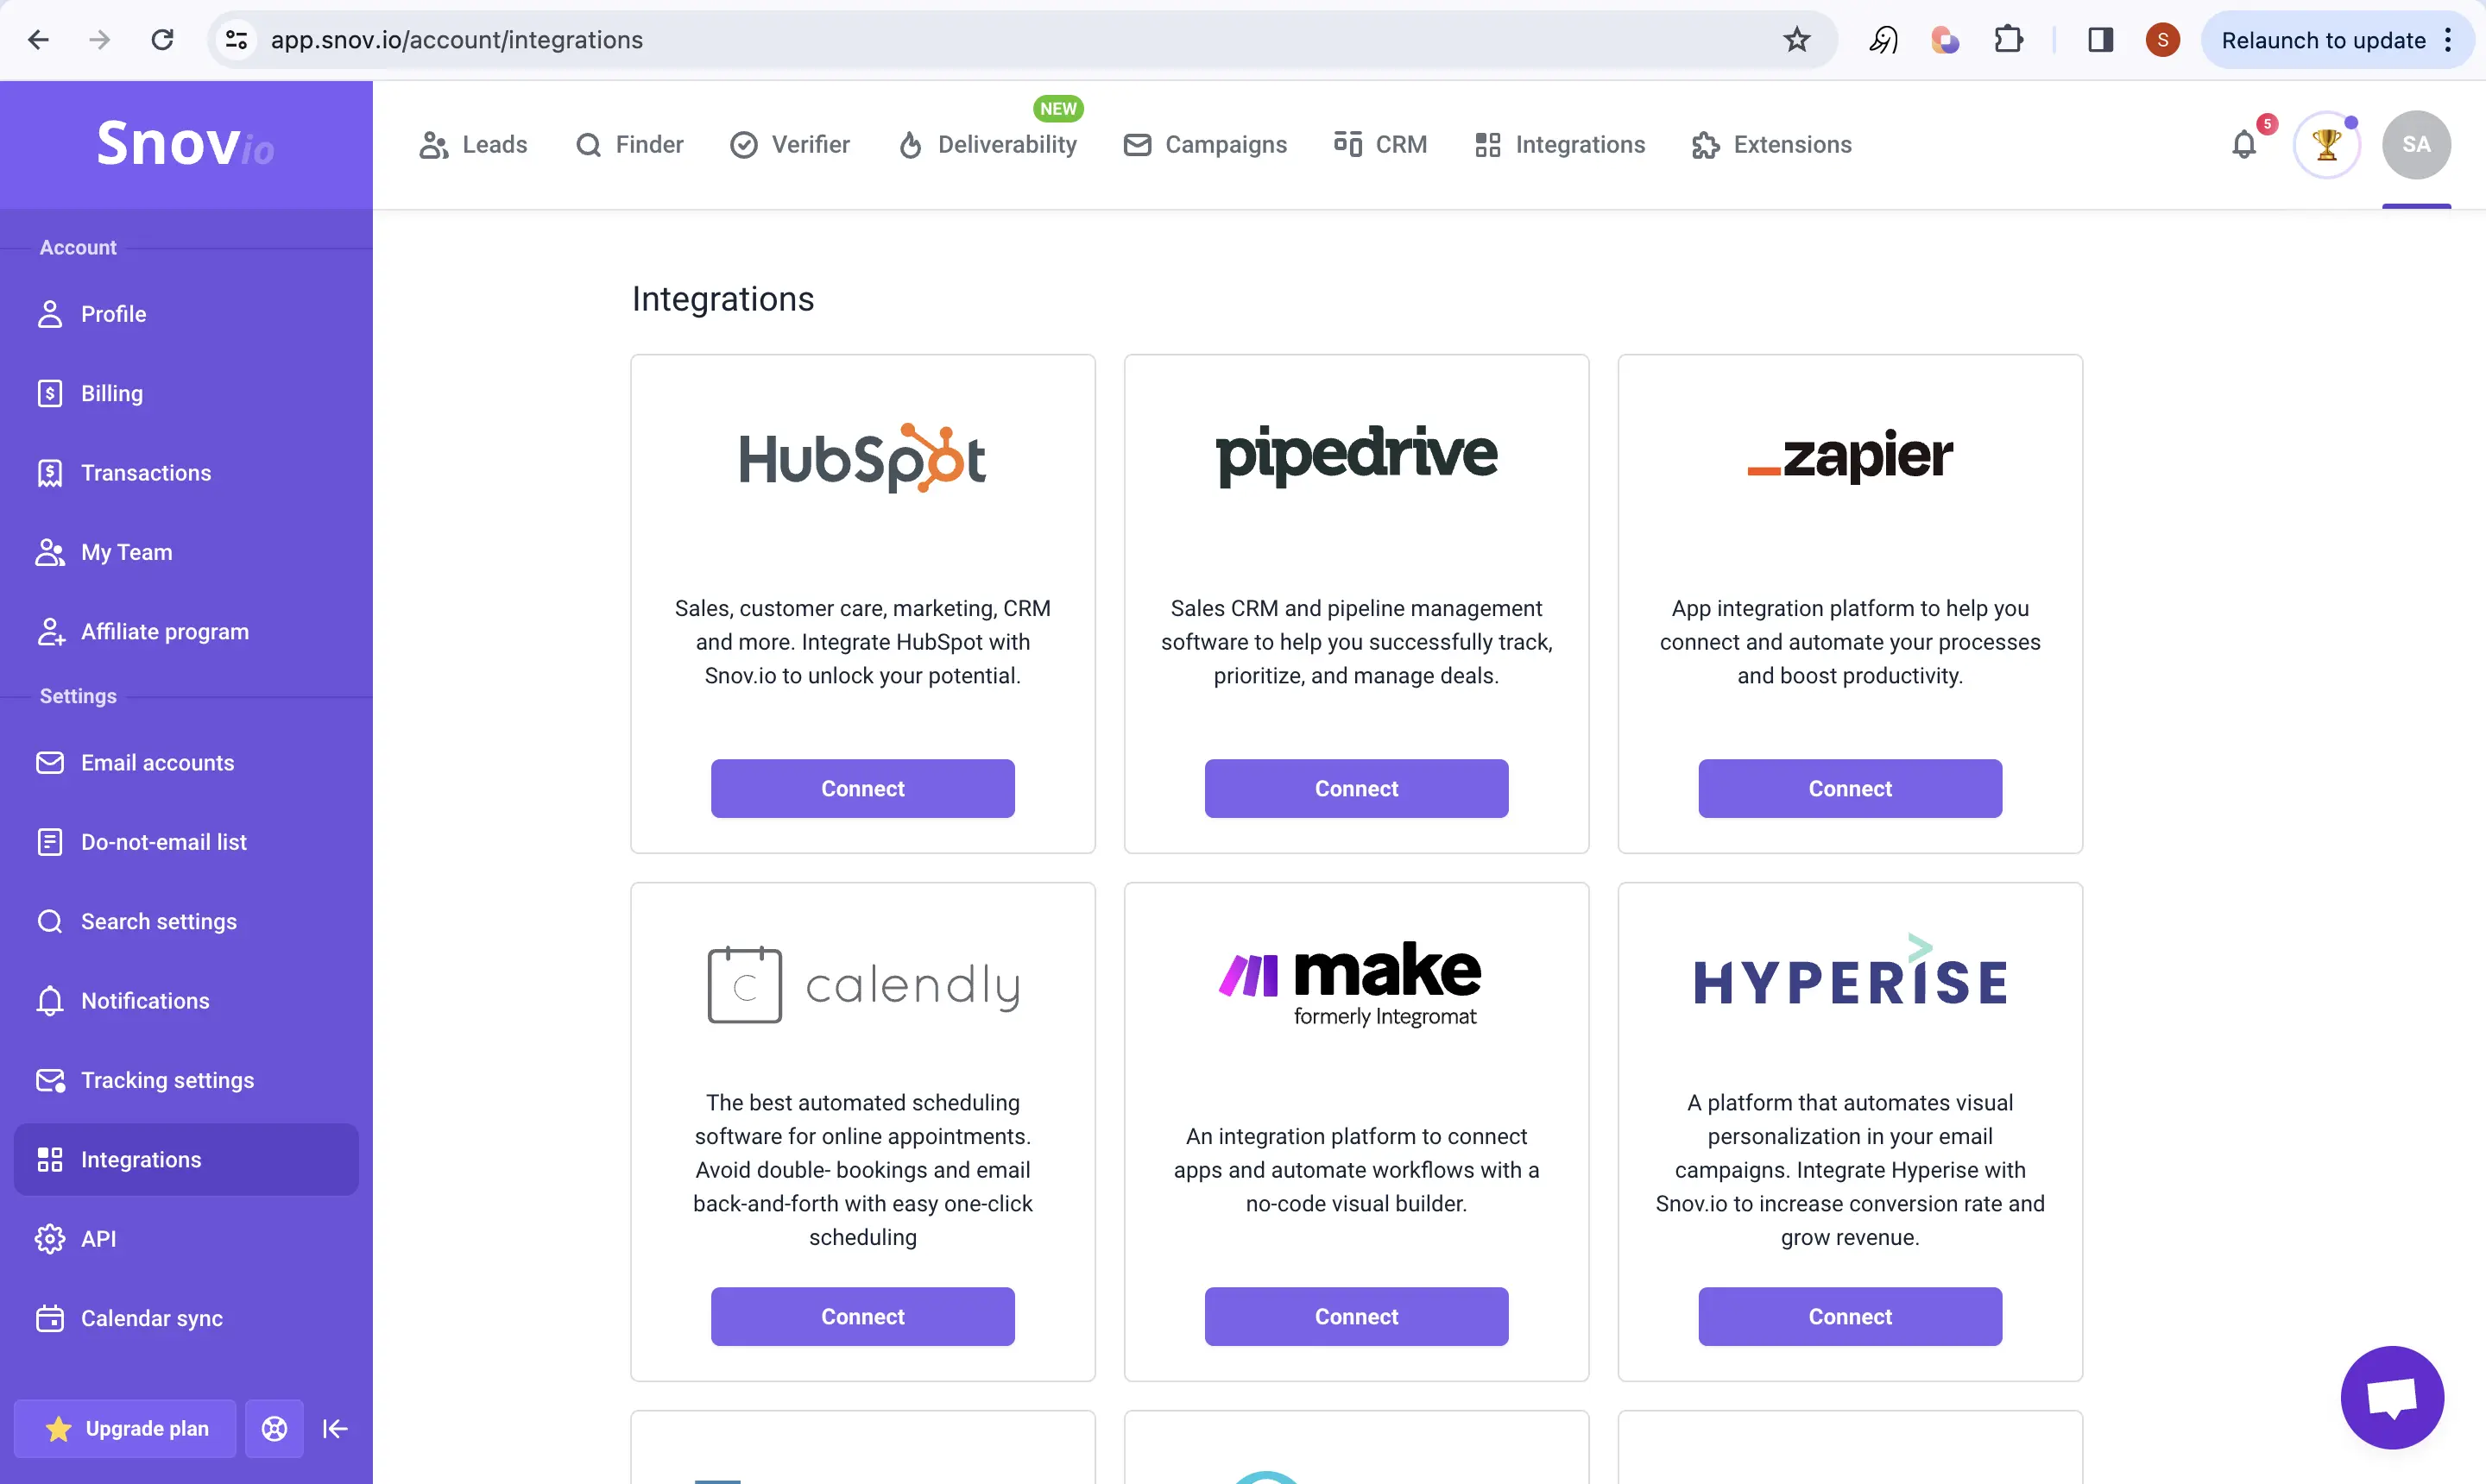Open Email accounts settings

coord(157,763)
